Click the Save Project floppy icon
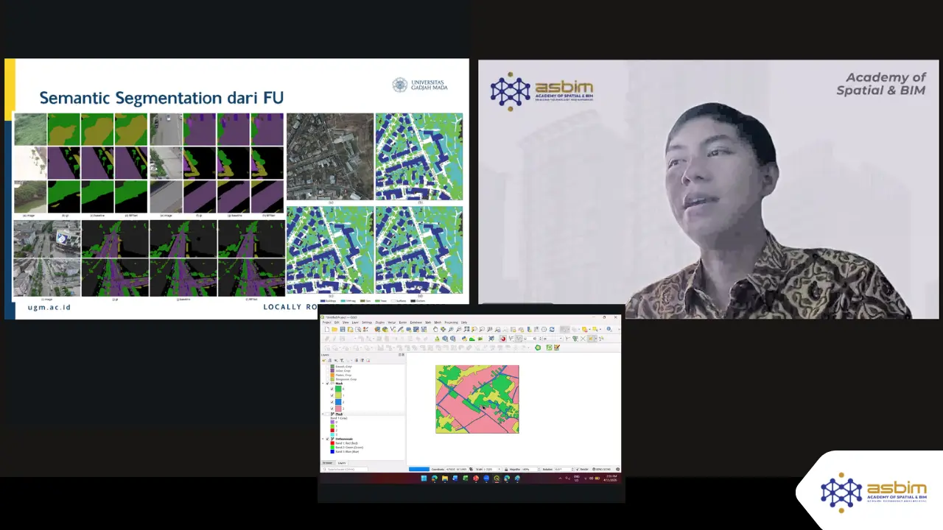This screenshot has height=530, width=943. click(342, 330)
